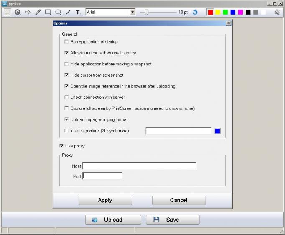Choose signature color via blue square
The height and width of the screenshot is (235, 285).
click(x=218, y=131)
